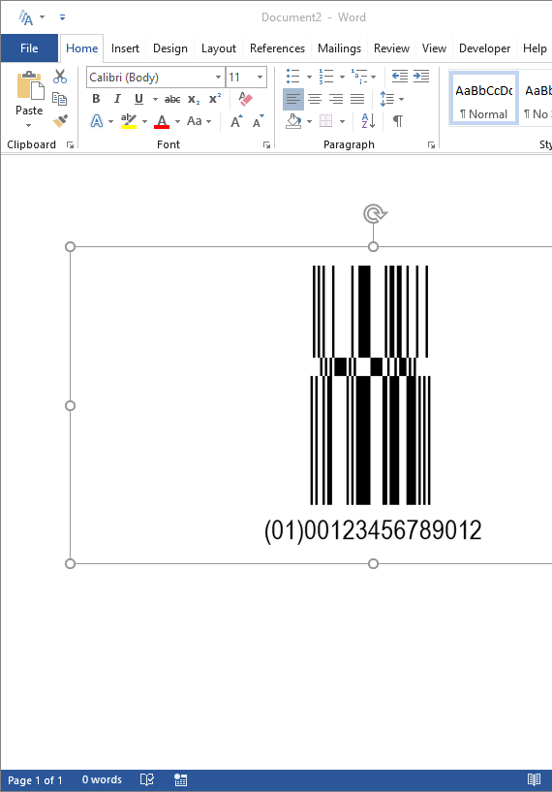Switch to the Developer tab

[x=484, y=48]
